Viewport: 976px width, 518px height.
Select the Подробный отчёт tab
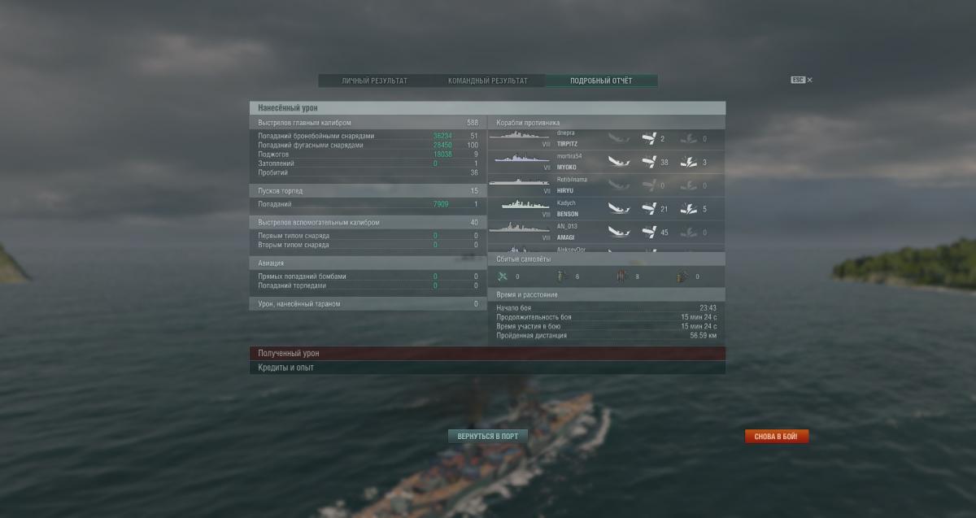click(x=601, y=81)
